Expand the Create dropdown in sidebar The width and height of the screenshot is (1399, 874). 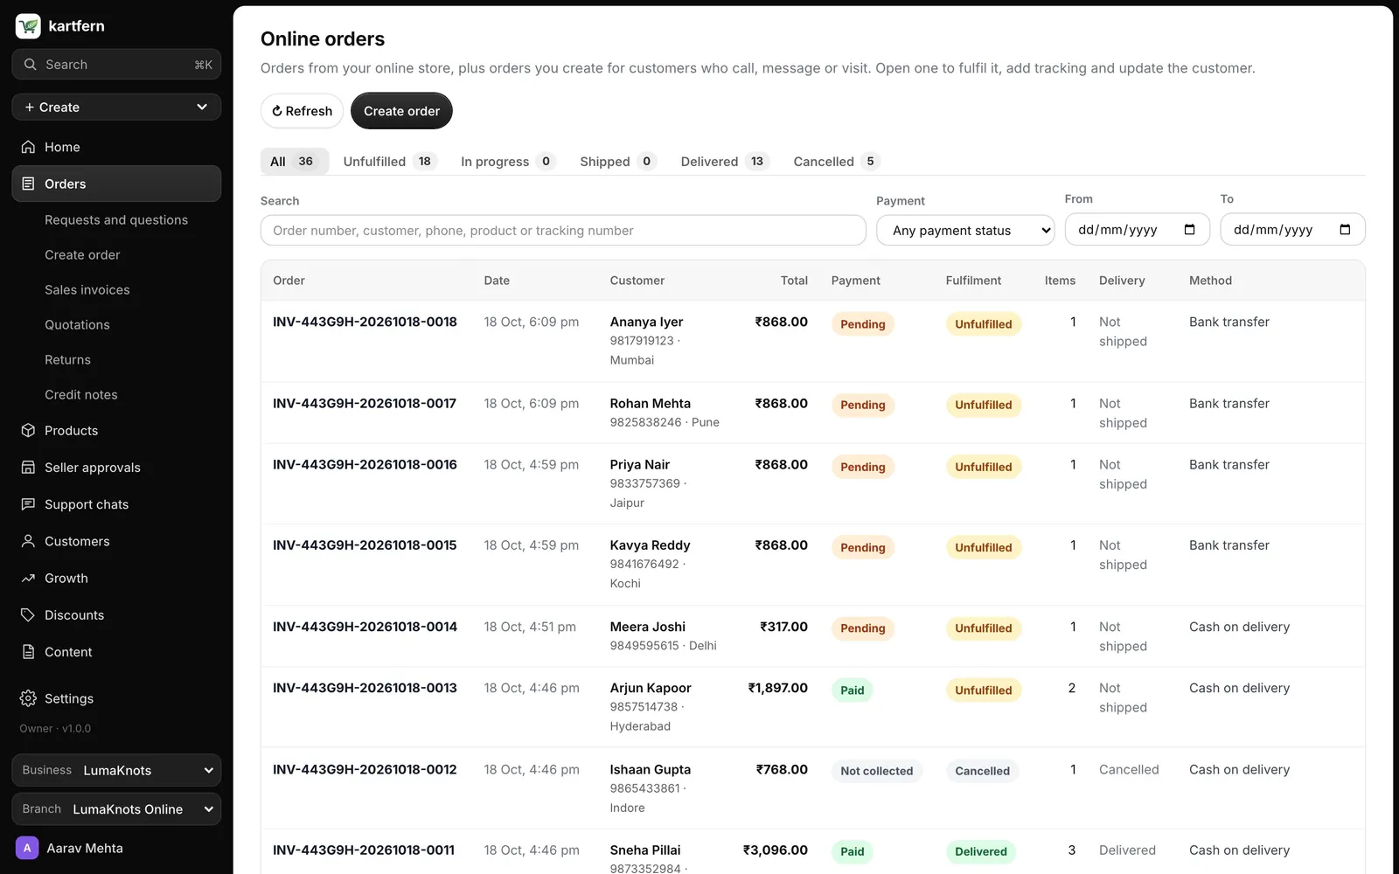pyautogui.click(x=116, y=108)
